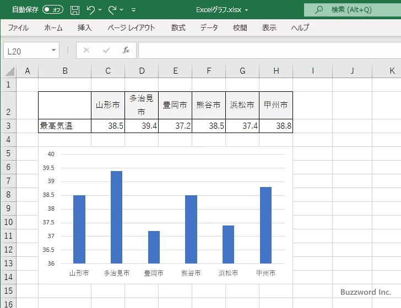The image size is (401, 308).
Task: Open the undo history dropdown arrow
Action: coord(100,10)
